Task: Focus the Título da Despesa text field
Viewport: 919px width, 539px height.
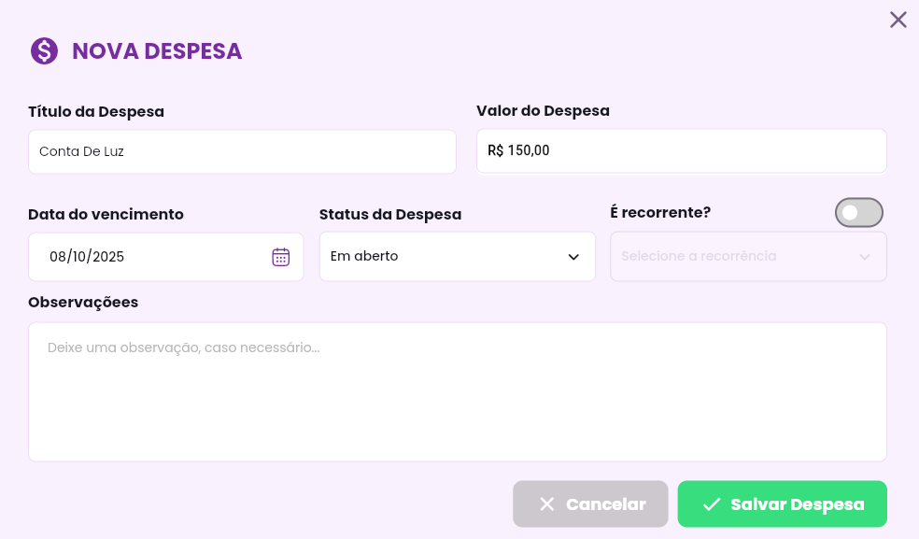Action: pyautogui.click(x=242, y=151)
